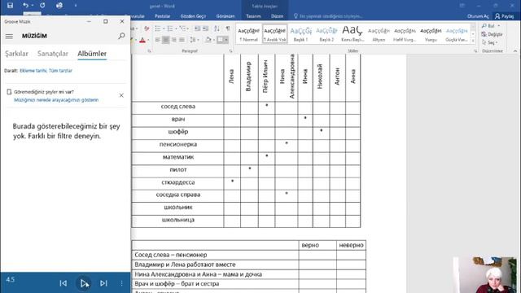Search music in Groove Müzik
The height and width of the screenshot is (293, 521).
pos(121,36)
